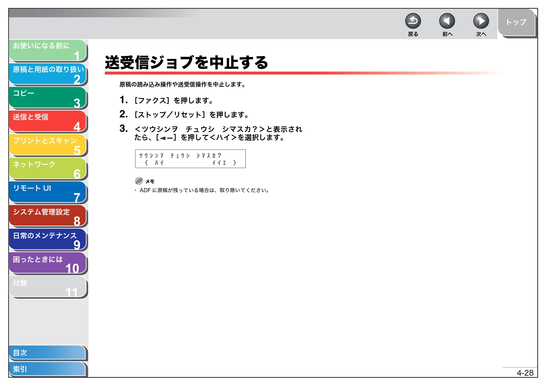Open chapter 3 コピー
The width and height of the screenshot is (546, 386).
(x=48, y=98)
